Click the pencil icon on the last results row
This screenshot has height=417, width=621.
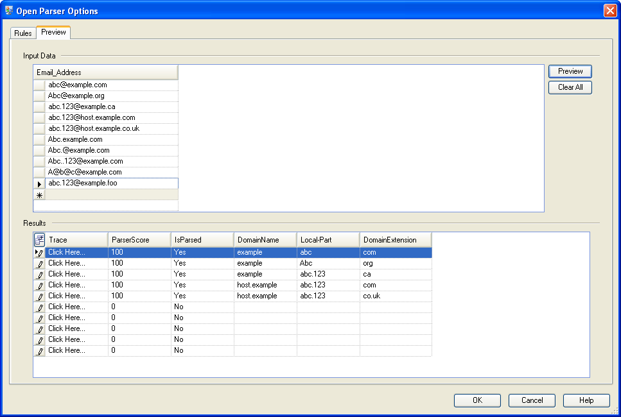tap(39, 350)
